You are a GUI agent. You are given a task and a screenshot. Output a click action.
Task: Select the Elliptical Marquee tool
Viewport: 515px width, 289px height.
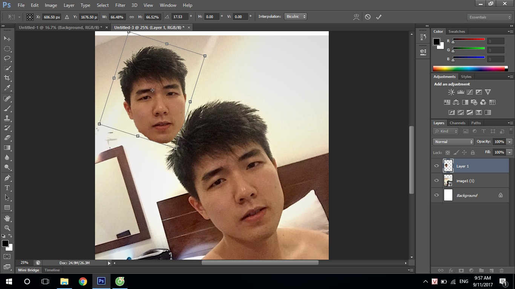[7, 49]
